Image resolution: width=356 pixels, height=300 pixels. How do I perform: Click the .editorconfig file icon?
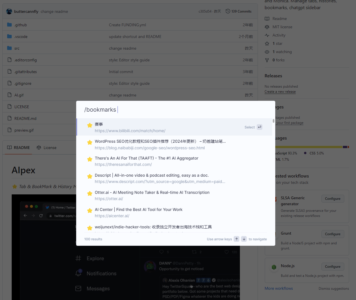pos(9,60)
